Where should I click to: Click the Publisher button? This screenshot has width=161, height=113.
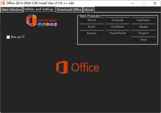click(x=143, y=20)
